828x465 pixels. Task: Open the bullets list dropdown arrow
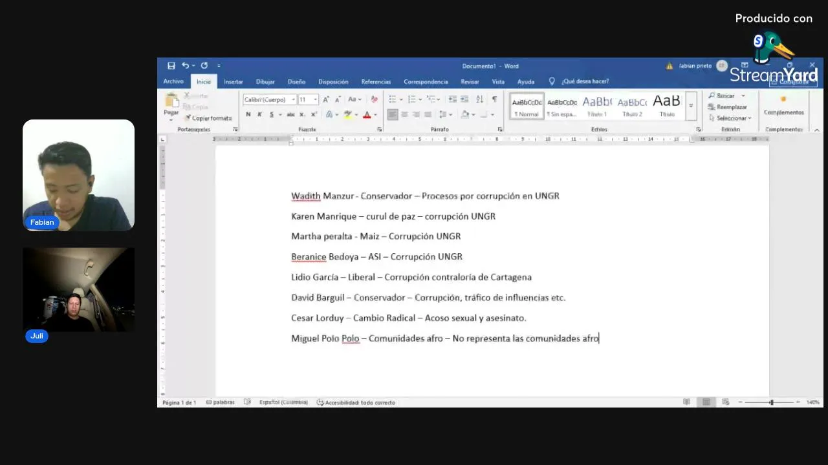click(x=401, y=99)
